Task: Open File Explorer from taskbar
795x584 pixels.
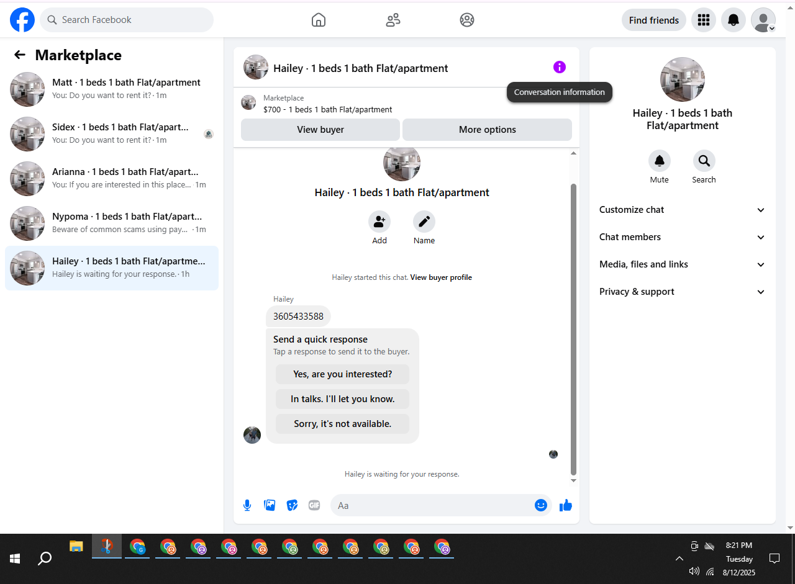Action: 76,547
